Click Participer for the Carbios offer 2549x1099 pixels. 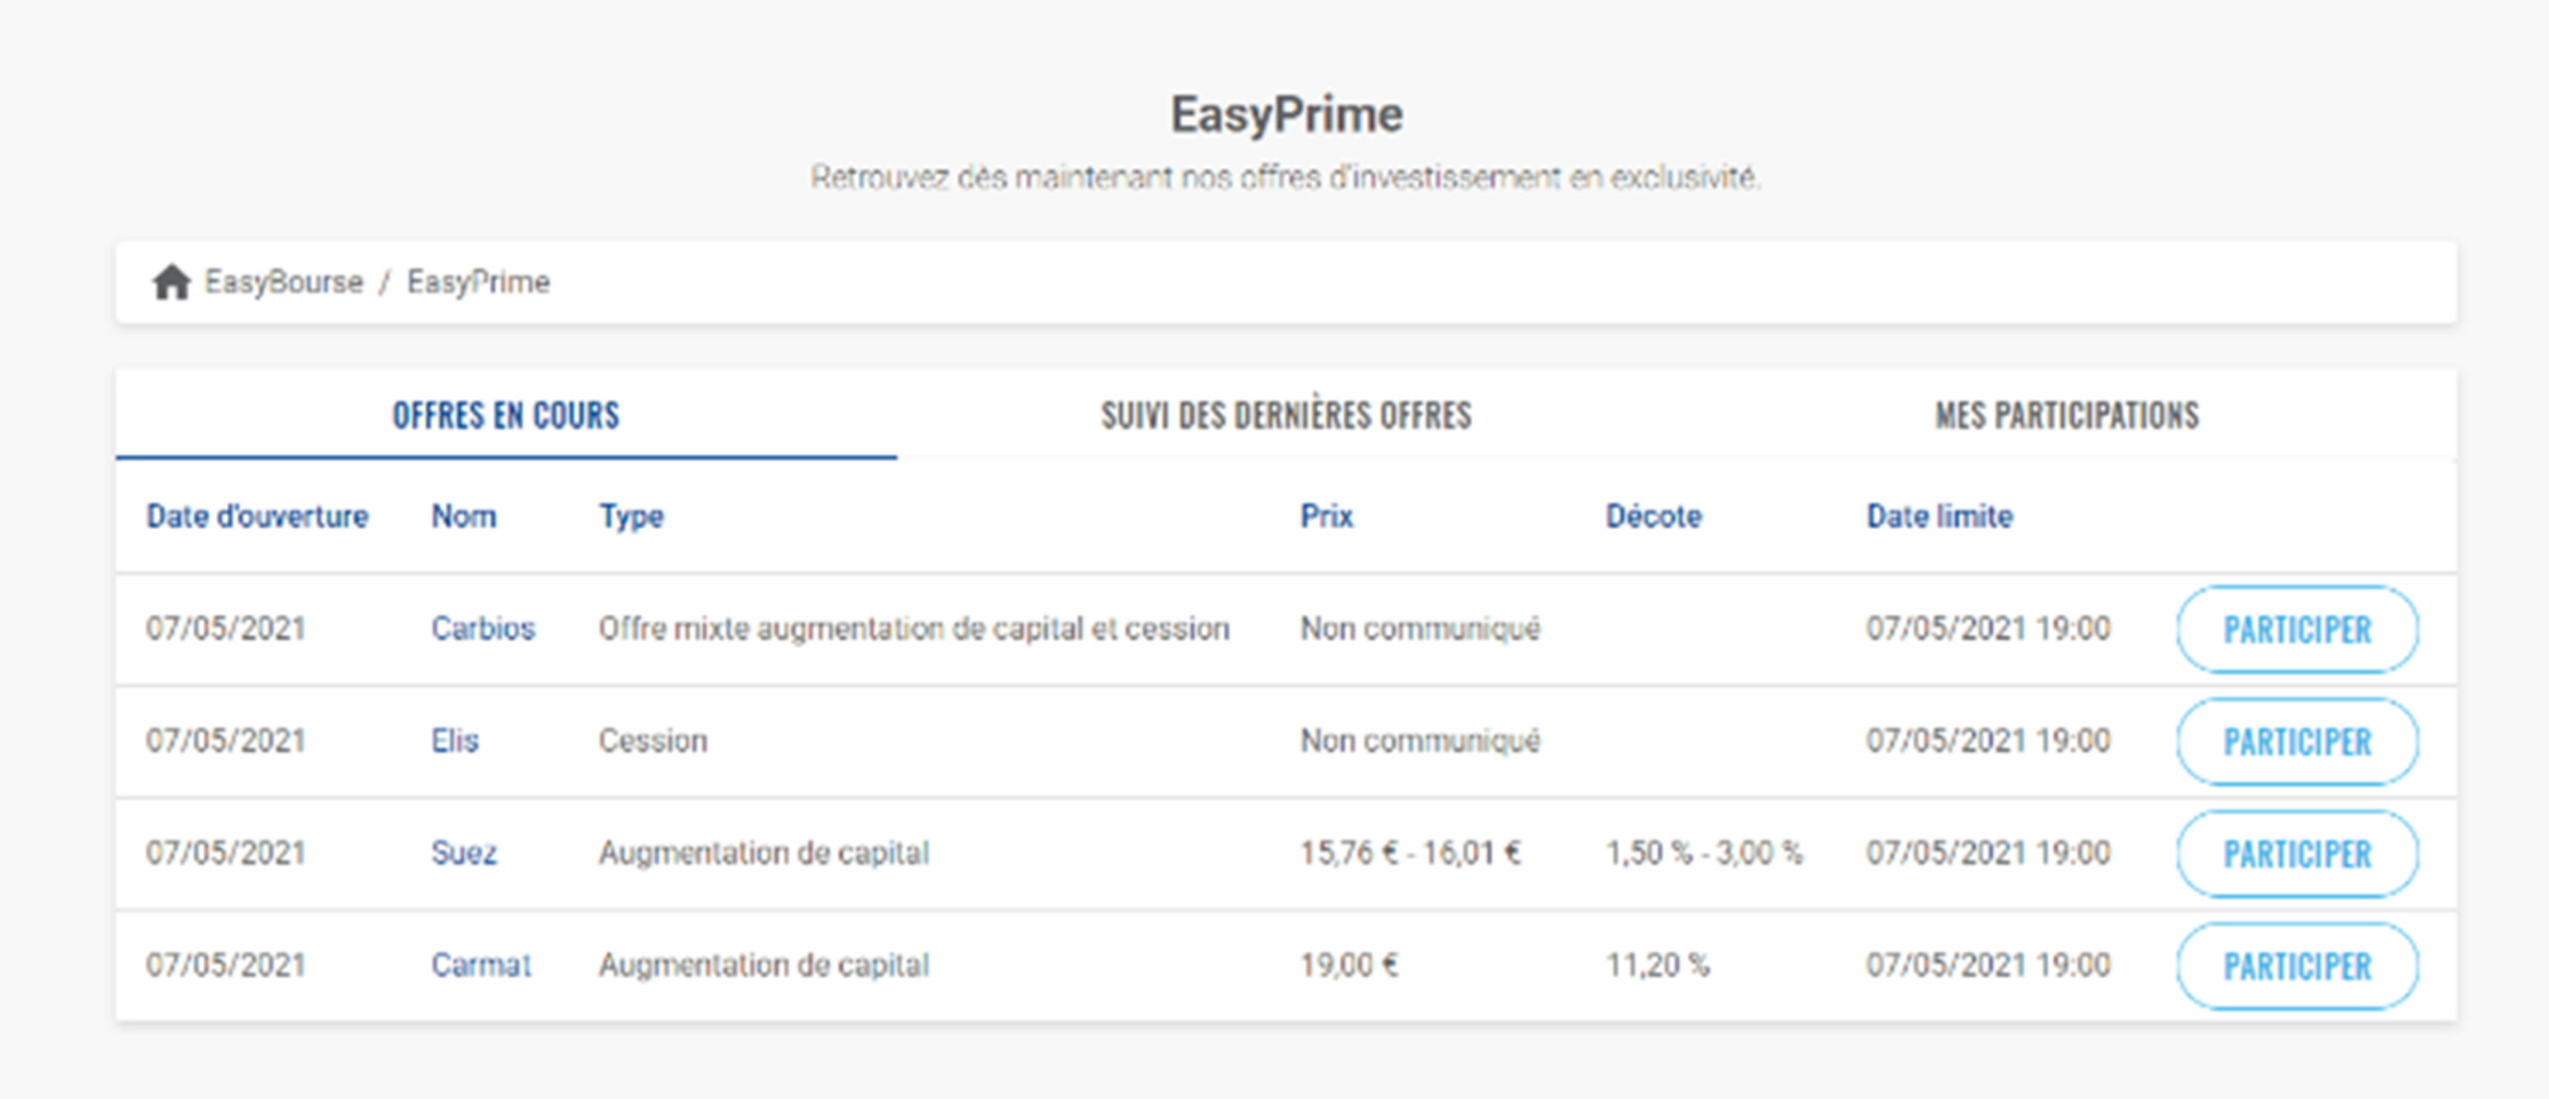2297,630
